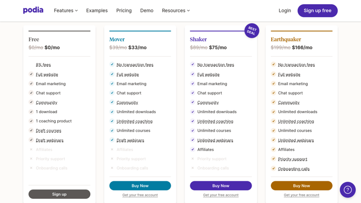Click the Sign up free button
The height and width of the screenshot is (203, 361).
click(x=318, y=11)
